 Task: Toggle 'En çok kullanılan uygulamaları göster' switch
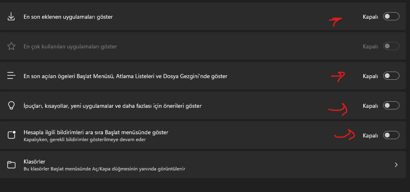(x=391, y=46)
